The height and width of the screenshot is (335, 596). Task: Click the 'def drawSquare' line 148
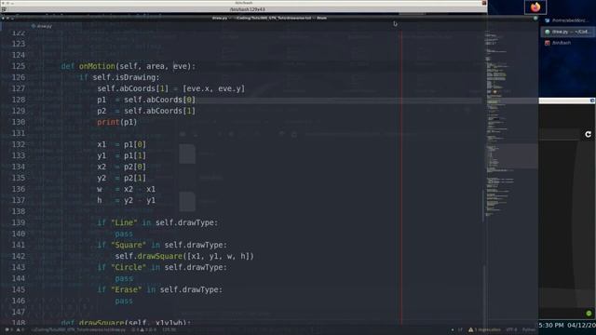pyautogui.click(x=126, y=323)
